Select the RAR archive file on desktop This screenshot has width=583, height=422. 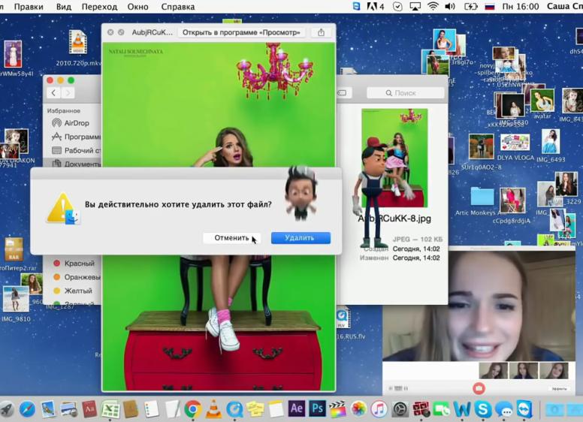pos(14,250)
